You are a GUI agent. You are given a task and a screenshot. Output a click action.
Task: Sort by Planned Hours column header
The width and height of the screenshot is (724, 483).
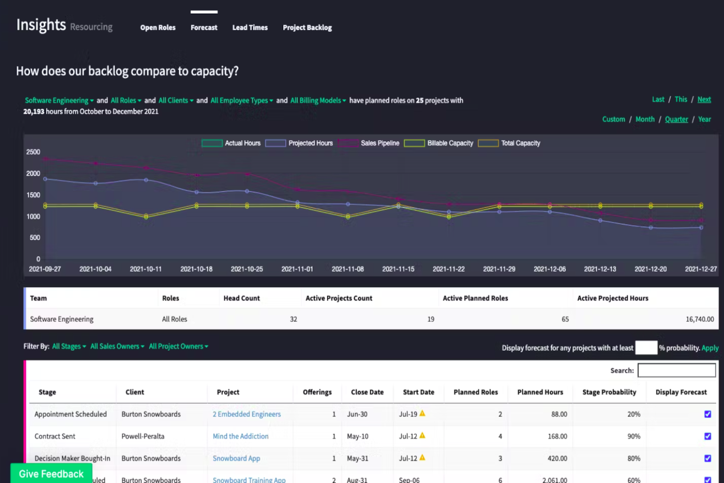[540, 392]
